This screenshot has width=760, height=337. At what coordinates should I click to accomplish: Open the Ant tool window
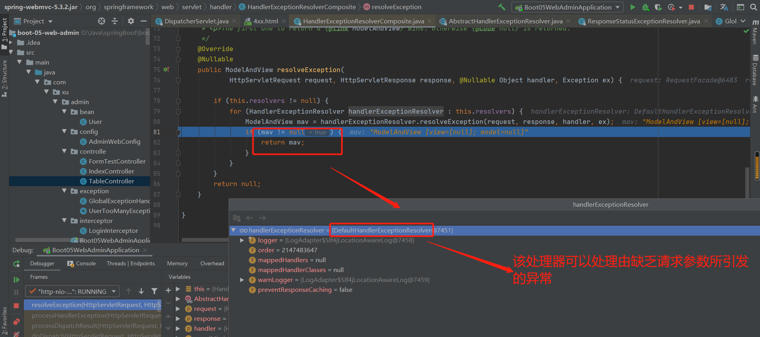tap(755, 104)
